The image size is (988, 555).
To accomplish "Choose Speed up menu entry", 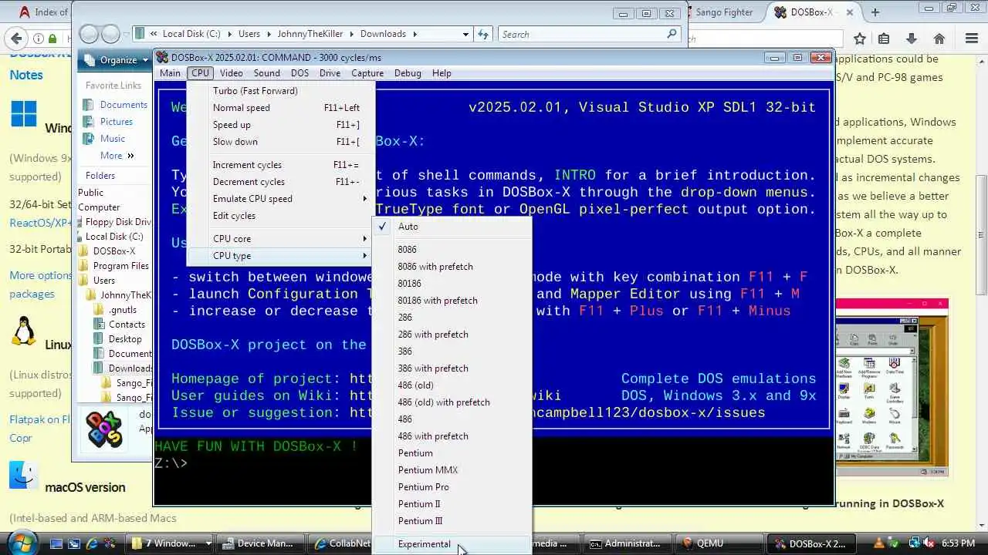I will coord(283,125).
